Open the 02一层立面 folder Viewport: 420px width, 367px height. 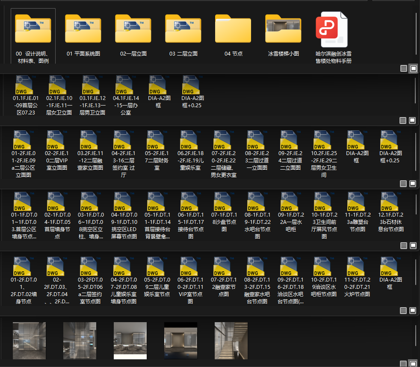[133, 35]
